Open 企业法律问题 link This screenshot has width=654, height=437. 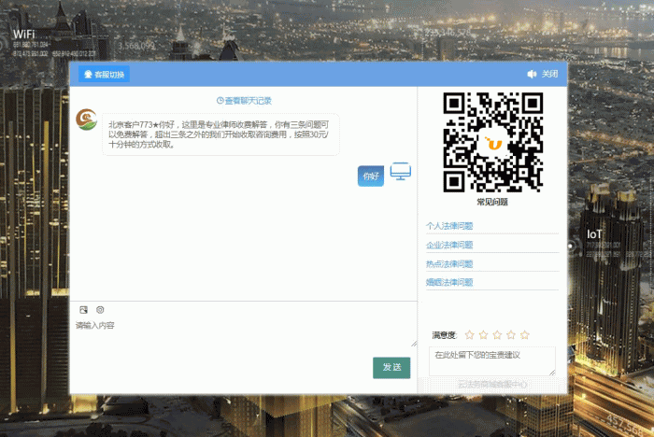point(449,245)
